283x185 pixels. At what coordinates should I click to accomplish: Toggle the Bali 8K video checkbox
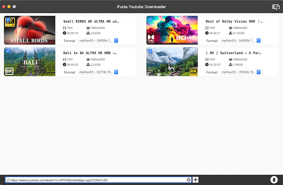coord(8,51)
